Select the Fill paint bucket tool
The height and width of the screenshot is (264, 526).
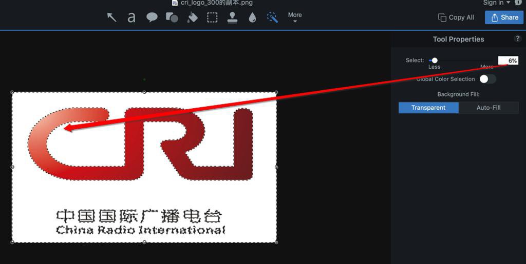click(x=192, y=17)
